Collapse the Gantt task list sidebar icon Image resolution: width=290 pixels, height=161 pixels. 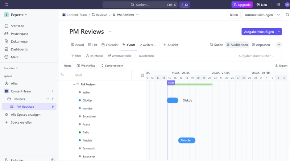click(x=62, y=75)
